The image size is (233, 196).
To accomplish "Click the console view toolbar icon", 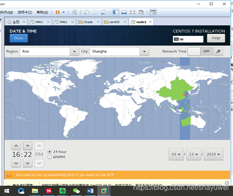I will pyautogui.click(x=153, y=12).
